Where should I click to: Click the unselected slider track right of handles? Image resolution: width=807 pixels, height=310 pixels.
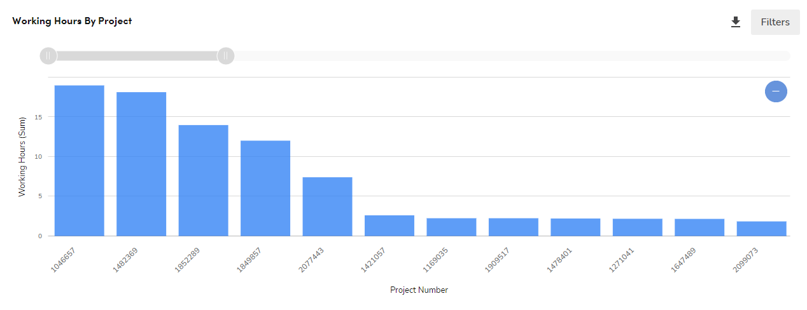512,56
